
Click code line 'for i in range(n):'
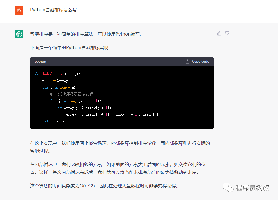[60, 88]
